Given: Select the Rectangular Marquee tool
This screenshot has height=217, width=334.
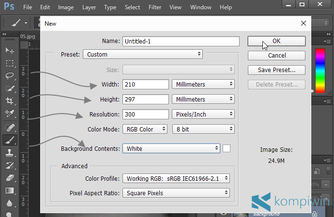Looking at the screenshot, I should pos(10,63).
